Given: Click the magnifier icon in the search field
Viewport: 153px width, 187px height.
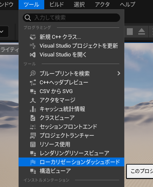Looking at the screenshot, I should point(28,18).
